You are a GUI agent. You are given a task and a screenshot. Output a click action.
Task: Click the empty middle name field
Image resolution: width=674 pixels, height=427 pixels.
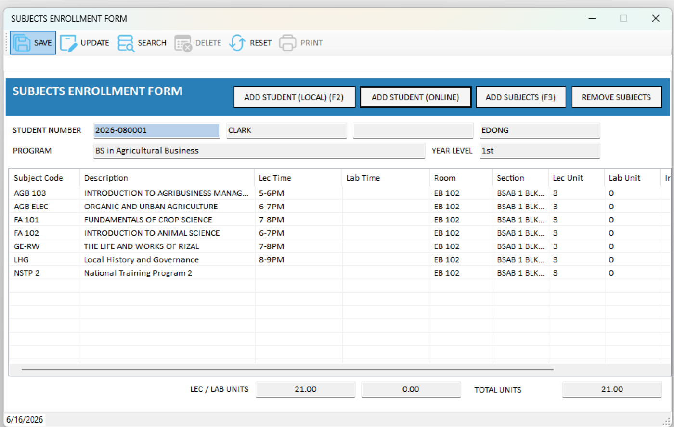(x=413, y=130)
